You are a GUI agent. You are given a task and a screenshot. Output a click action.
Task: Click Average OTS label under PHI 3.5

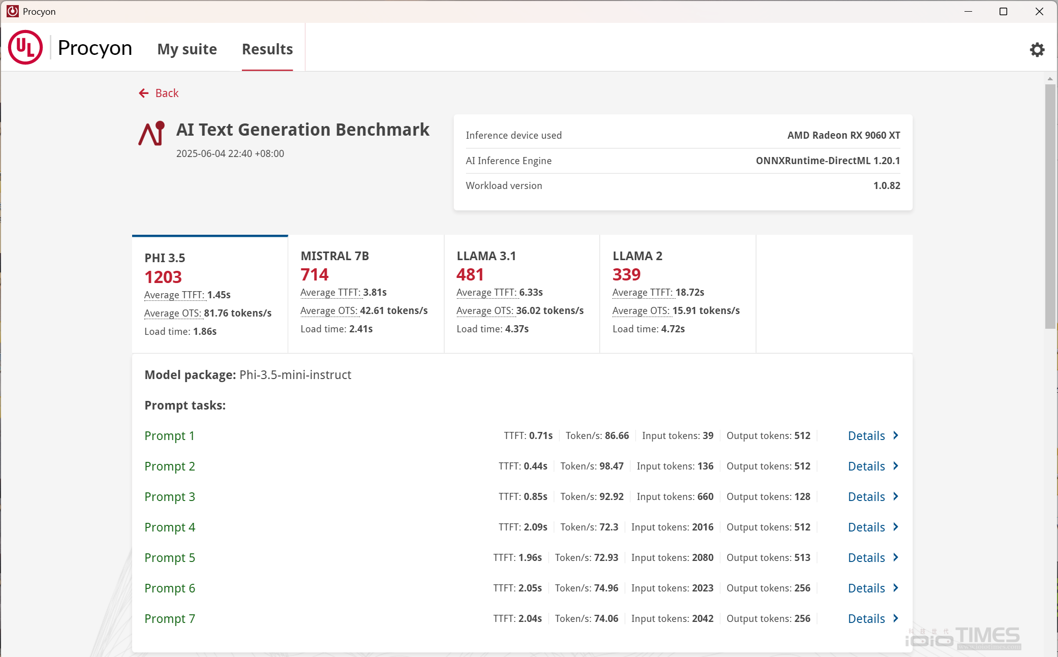[x=173, y=313]
